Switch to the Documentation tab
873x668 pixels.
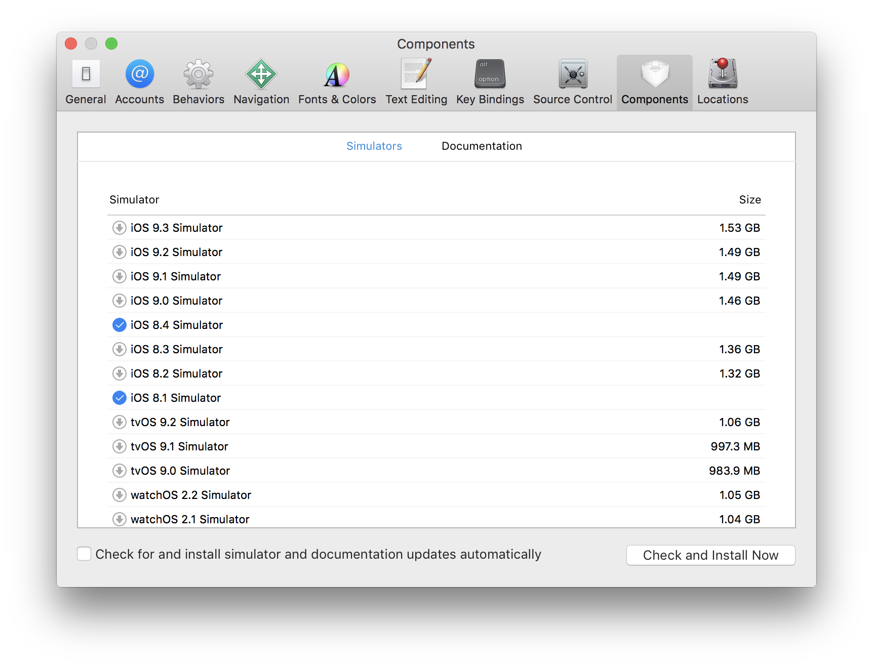[482, 146]
